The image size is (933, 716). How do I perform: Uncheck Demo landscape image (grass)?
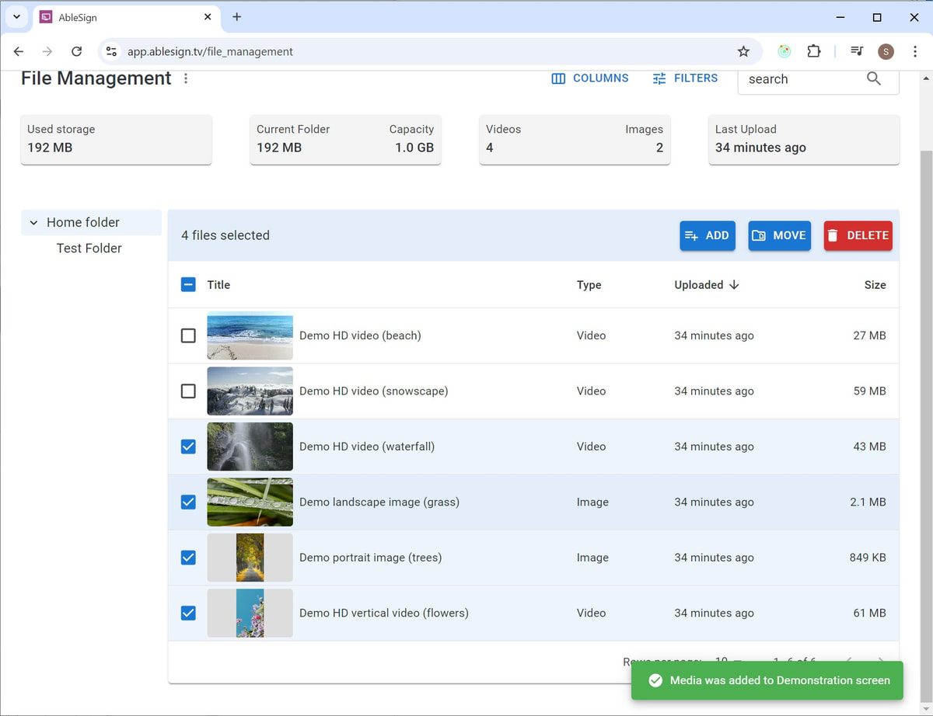pos(187,502)
